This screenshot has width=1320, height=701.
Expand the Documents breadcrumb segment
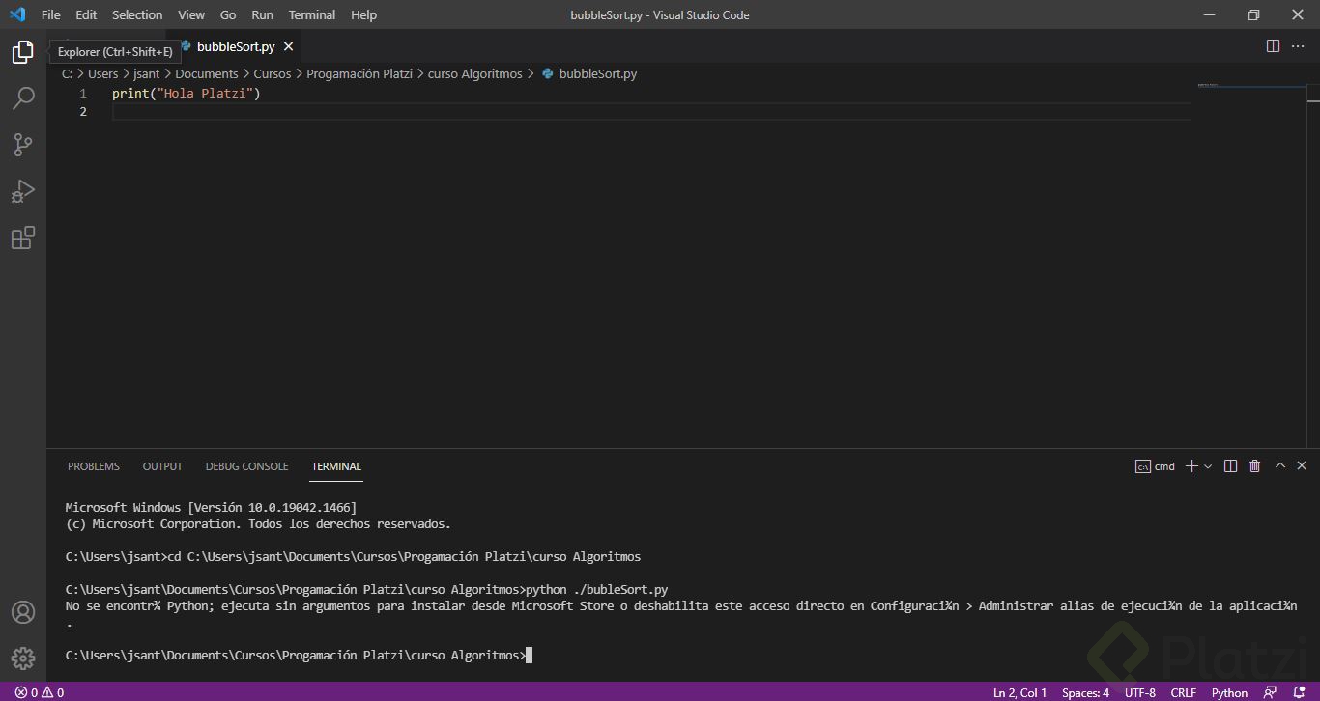pyautogui.click(x=207, y=73)
